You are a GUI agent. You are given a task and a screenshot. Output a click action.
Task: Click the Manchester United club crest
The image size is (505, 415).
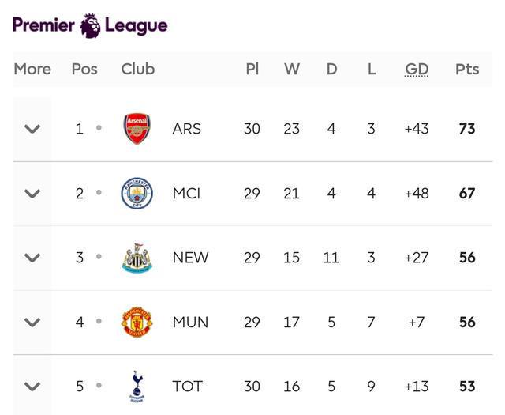(x=137, y=322)
